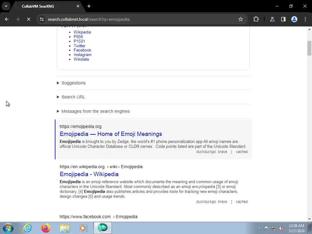Go back using the browser back arrow
The width and height of the screenshot is (312, 234).
[7, 19]
